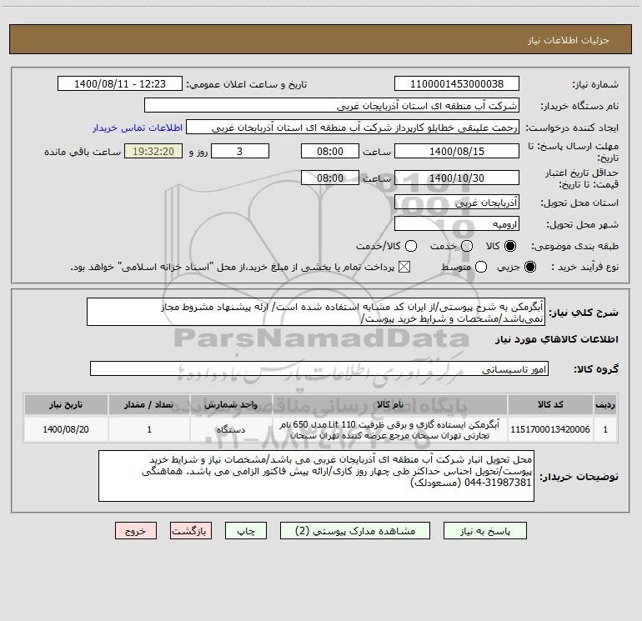Click the واحد شمارش column header
Screen dimensions: 642x621
[231, 405]
